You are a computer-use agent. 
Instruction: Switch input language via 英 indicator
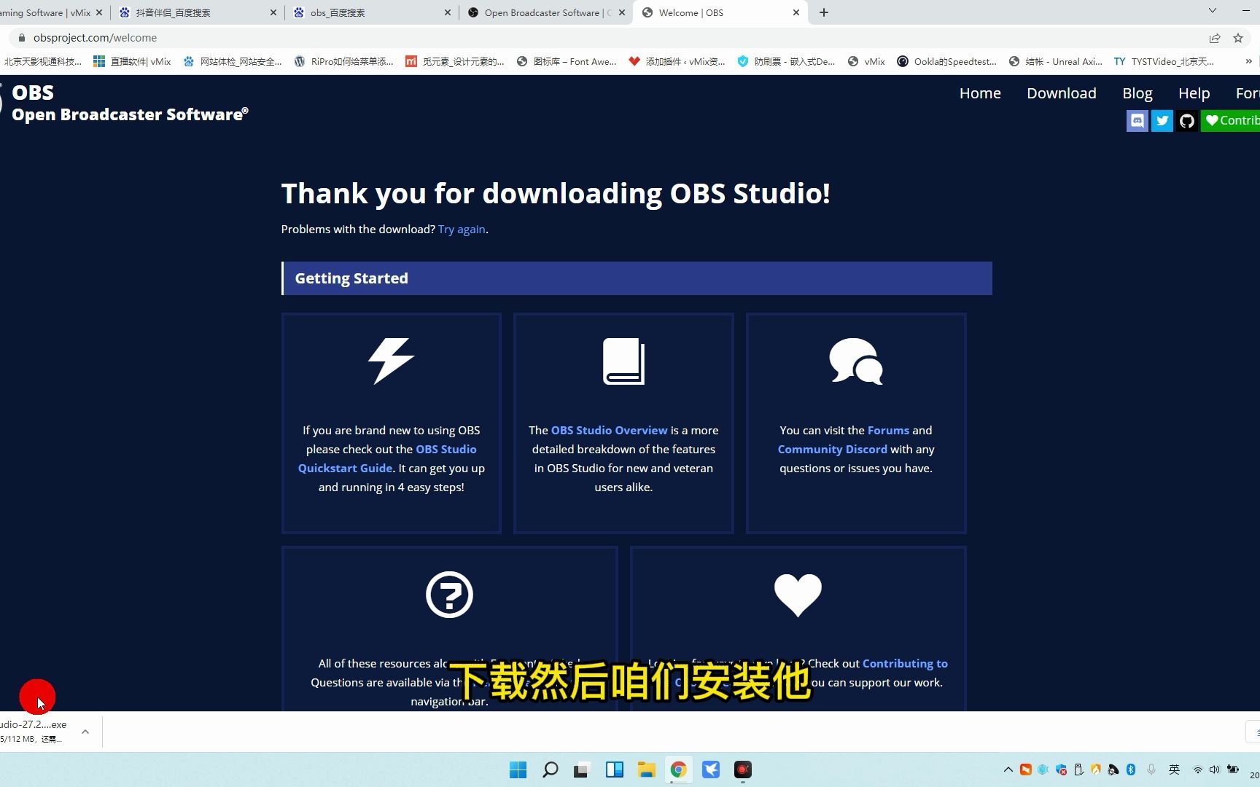(x=1174, y=770)
